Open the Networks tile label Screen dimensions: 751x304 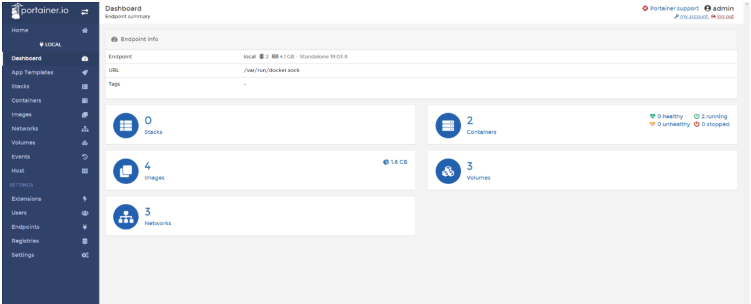point(158,223)
